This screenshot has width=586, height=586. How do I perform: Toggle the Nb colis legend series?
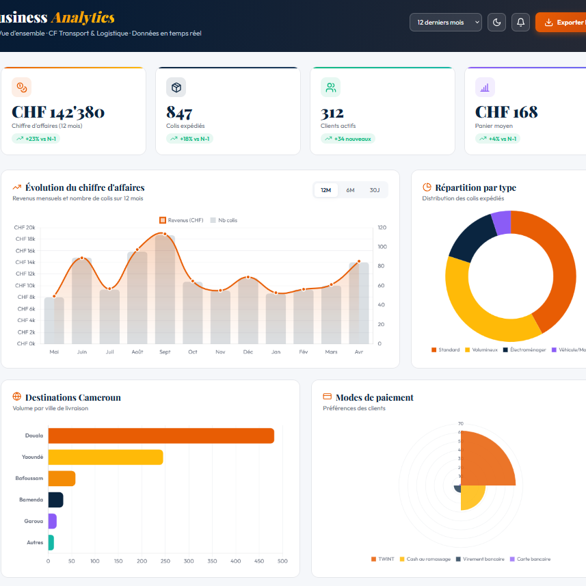pos(224,220)
